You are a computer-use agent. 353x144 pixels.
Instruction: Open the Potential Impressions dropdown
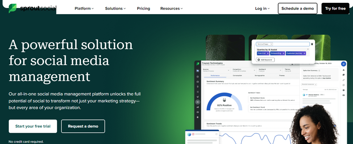(x=309, y=84)
